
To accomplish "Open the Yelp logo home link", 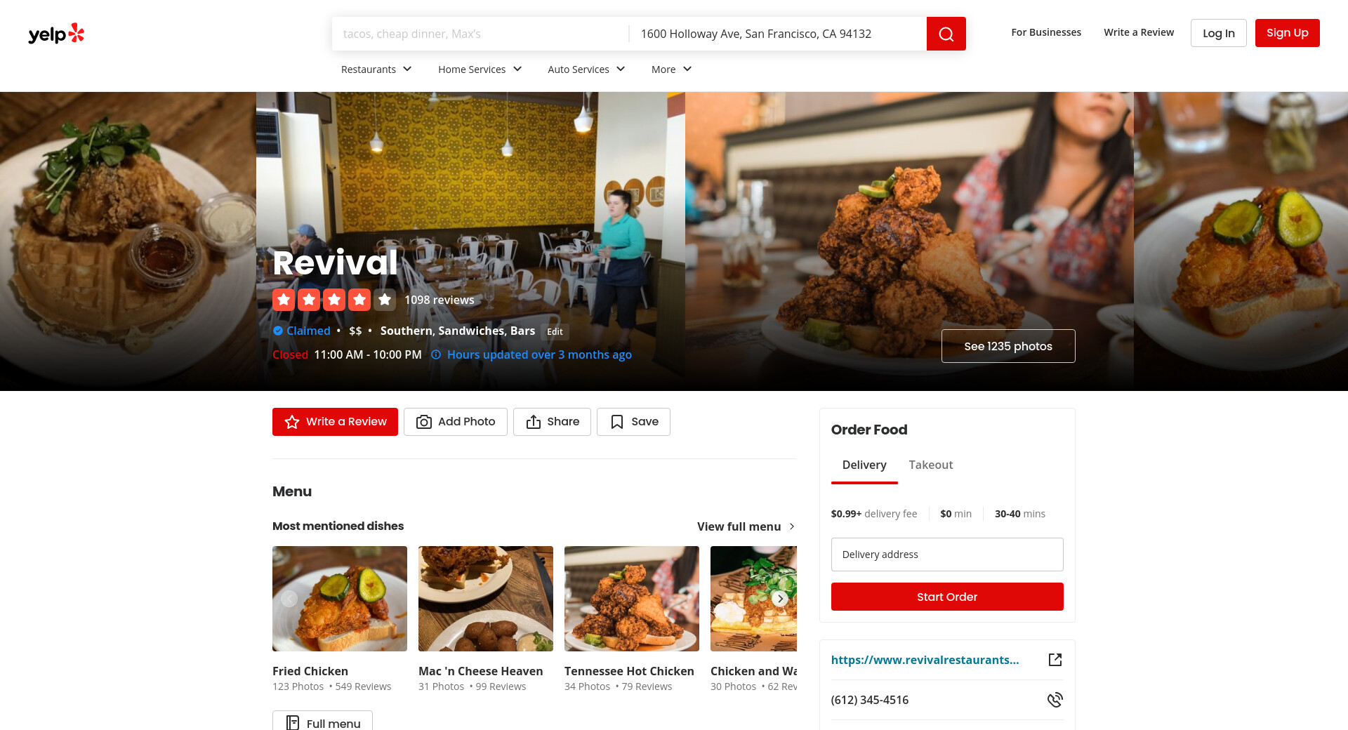I will (56, 34).
